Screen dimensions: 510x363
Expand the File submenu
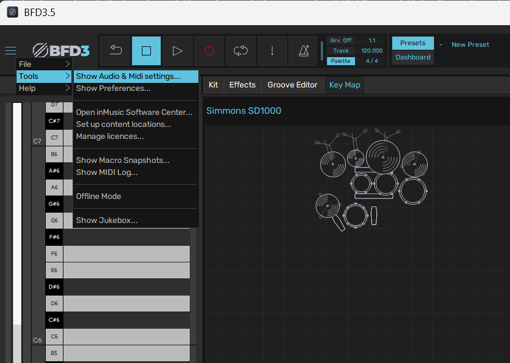[44, 64]
